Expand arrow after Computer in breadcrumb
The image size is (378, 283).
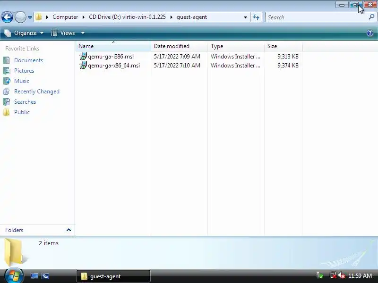(84, 17)
